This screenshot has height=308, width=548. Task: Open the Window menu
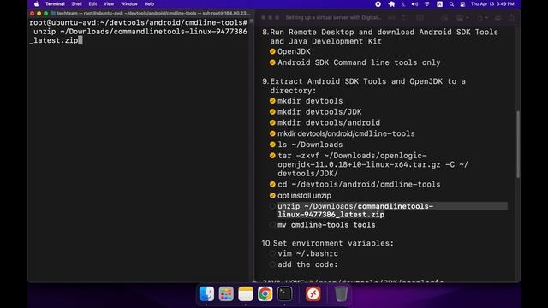(129, 4)
